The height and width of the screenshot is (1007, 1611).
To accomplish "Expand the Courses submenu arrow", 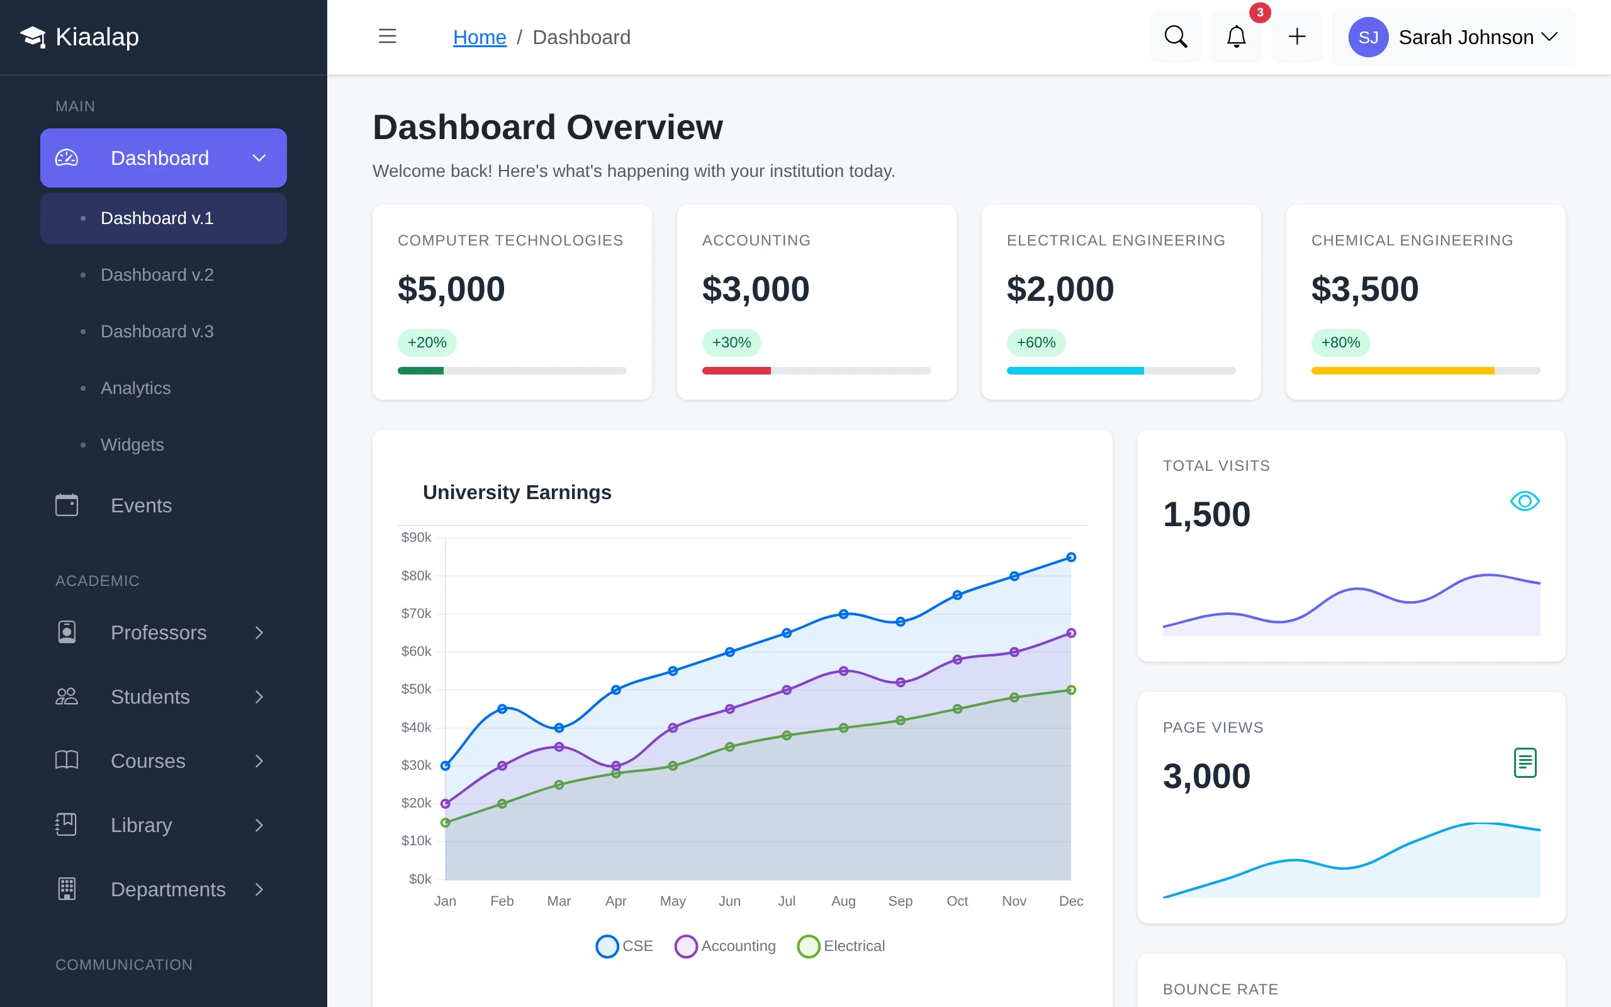I will click(259, 760).
